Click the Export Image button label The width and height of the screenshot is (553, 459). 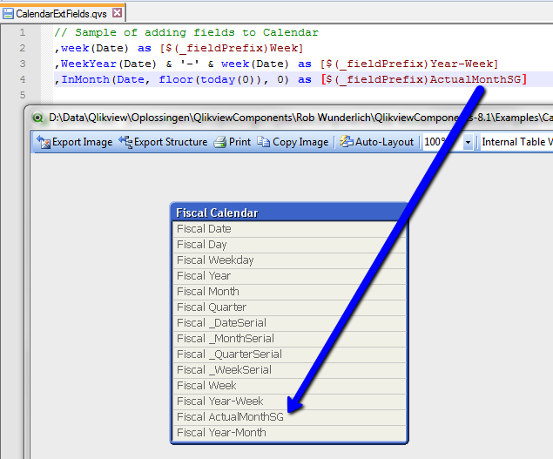pyautogui.click(x=83, y=142)
